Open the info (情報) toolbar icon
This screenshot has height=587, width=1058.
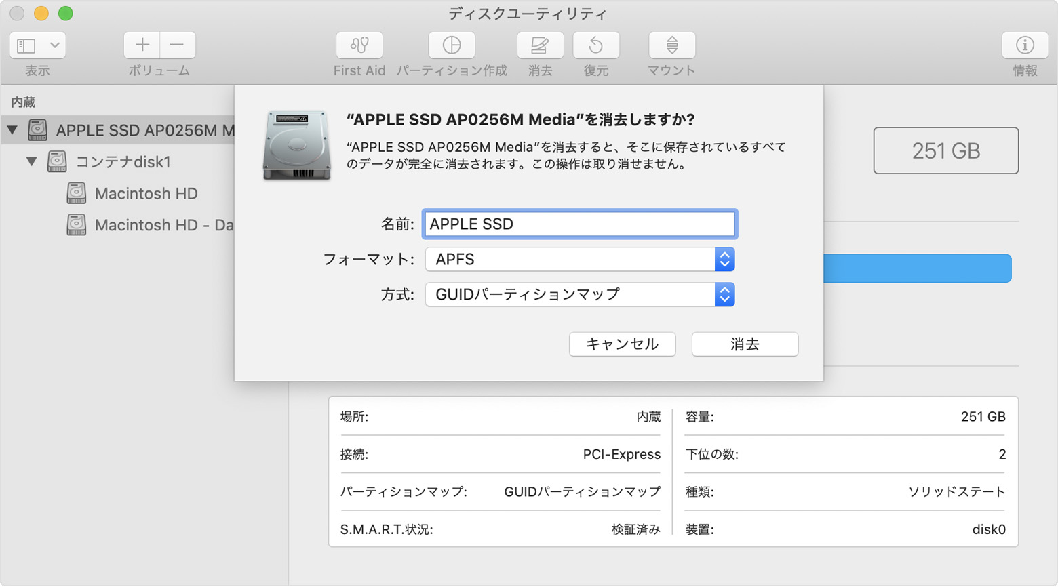pos(1025,45)
